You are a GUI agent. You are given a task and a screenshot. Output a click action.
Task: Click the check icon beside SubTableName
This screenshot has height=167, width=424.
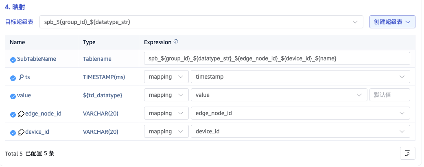pyautogui.click(x=13, y=59)
